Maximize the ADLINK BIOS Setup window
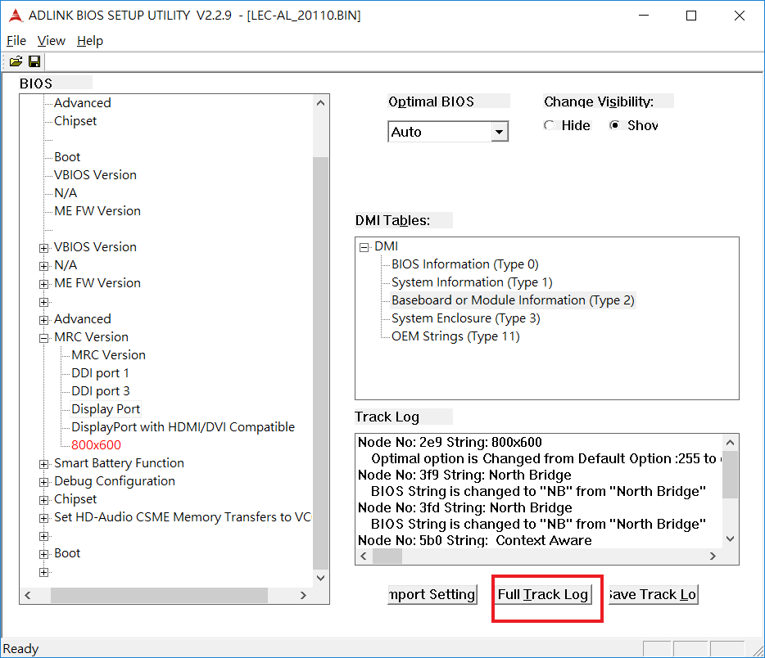 (691, 16)
